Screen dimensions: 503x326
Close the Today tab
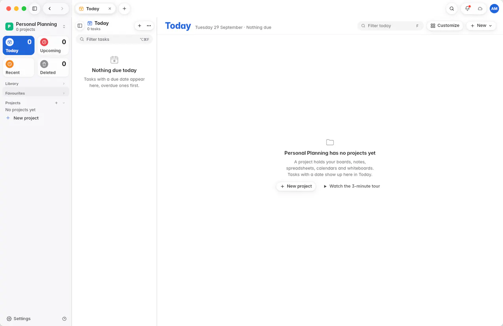[110, 9]
